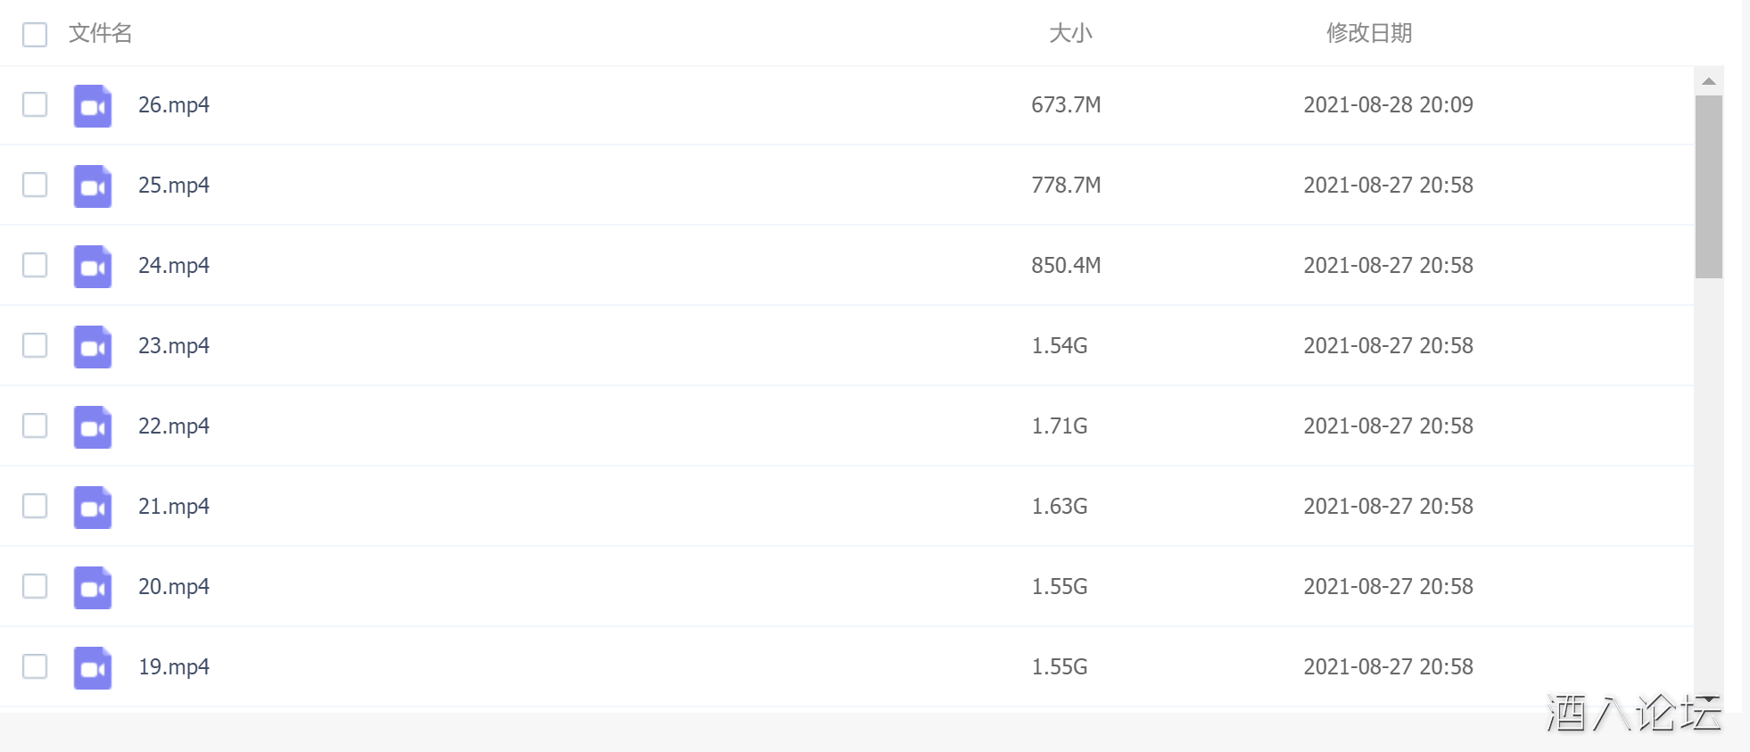This screenshot has width=1750, height=752.
Task: Click the video icon for 19.mp4
Action: (93, 668)
